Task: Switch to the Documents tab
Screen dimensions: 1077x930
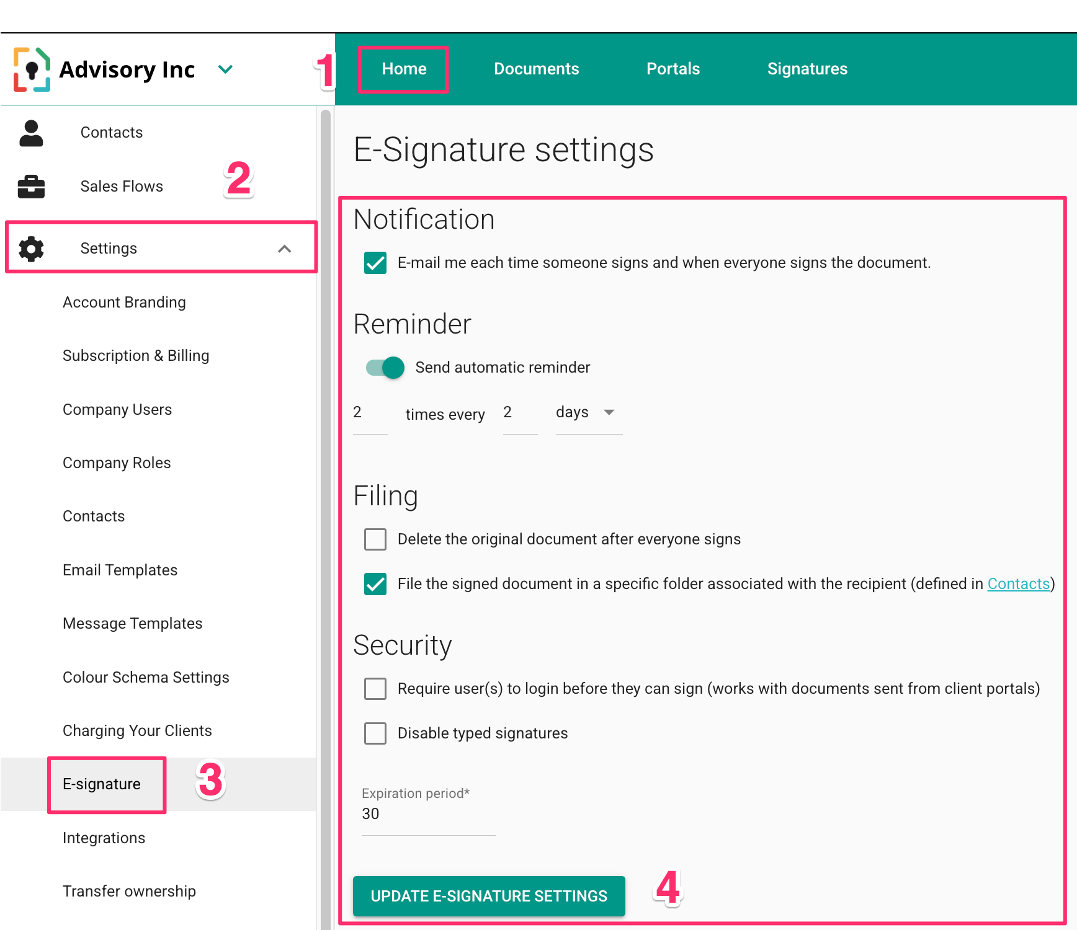Action: [x=536, y=69]
